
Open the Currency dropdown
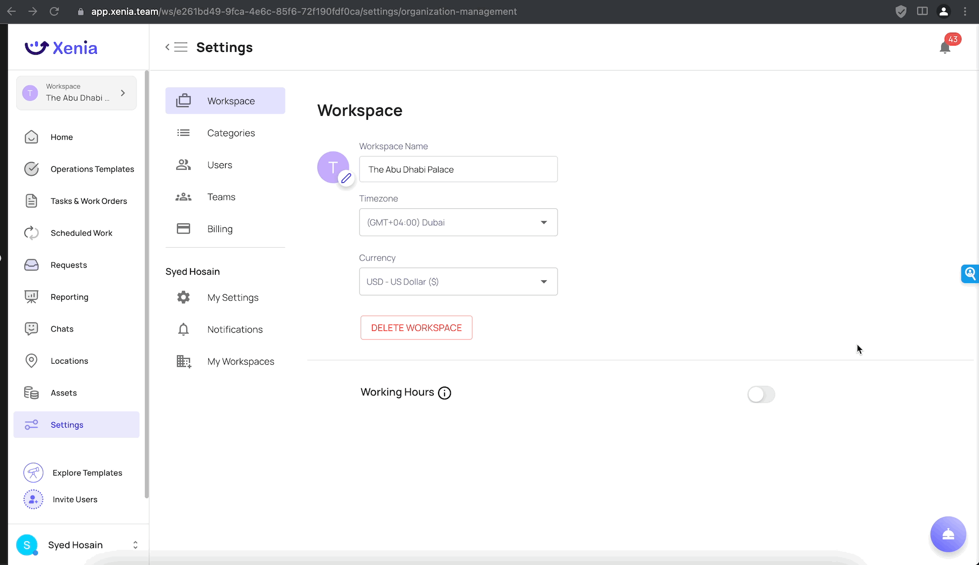click(458, 282)
